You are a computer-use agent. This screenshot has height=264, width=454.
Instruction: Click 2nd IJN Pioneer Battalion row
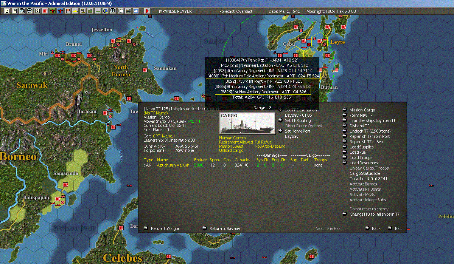[x=263, y=65]
